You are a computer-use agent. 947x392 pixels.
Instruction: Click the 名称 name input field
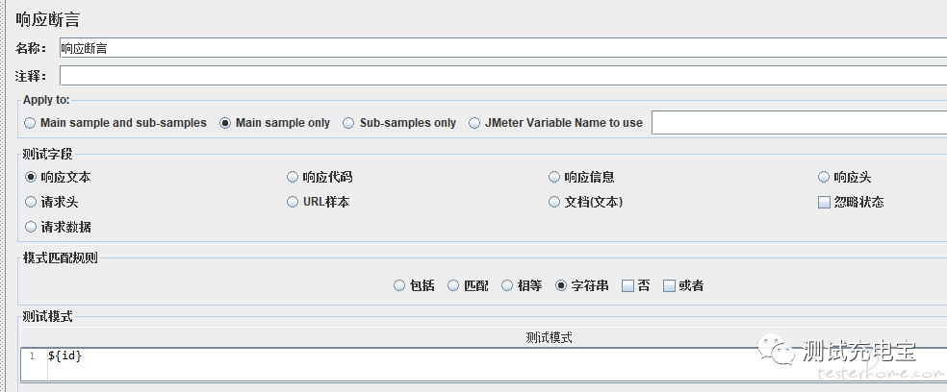tap(503, 48)
